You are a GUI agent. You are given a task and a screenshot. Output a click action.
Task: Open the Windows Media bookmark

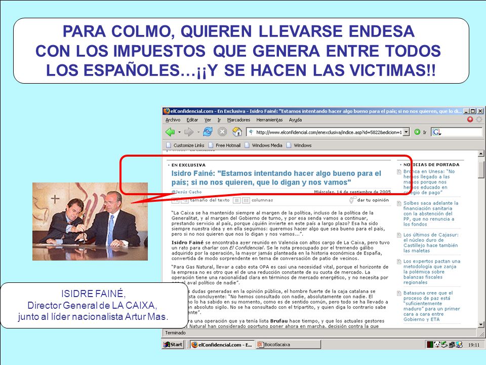263,145
